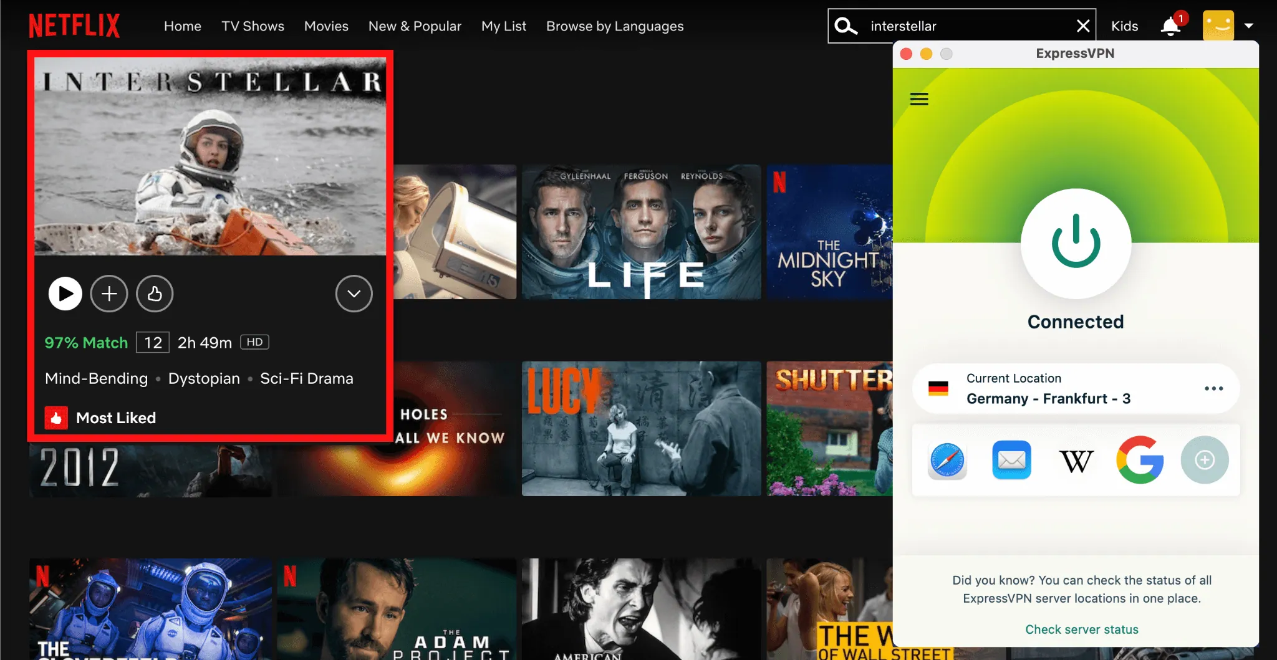The image size is (1277, 660).
Task: Launch the Safari shortcut in ExpressVPN
Action: coord(947,461)
